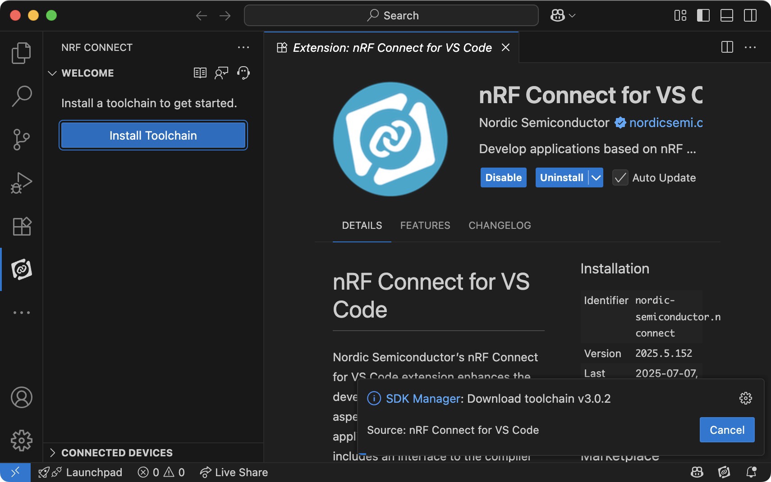Collapse the Welcome section
Image resolution: width=771 pixels, height=482 pixels.
pyautogui.click(x=52, y=73)
